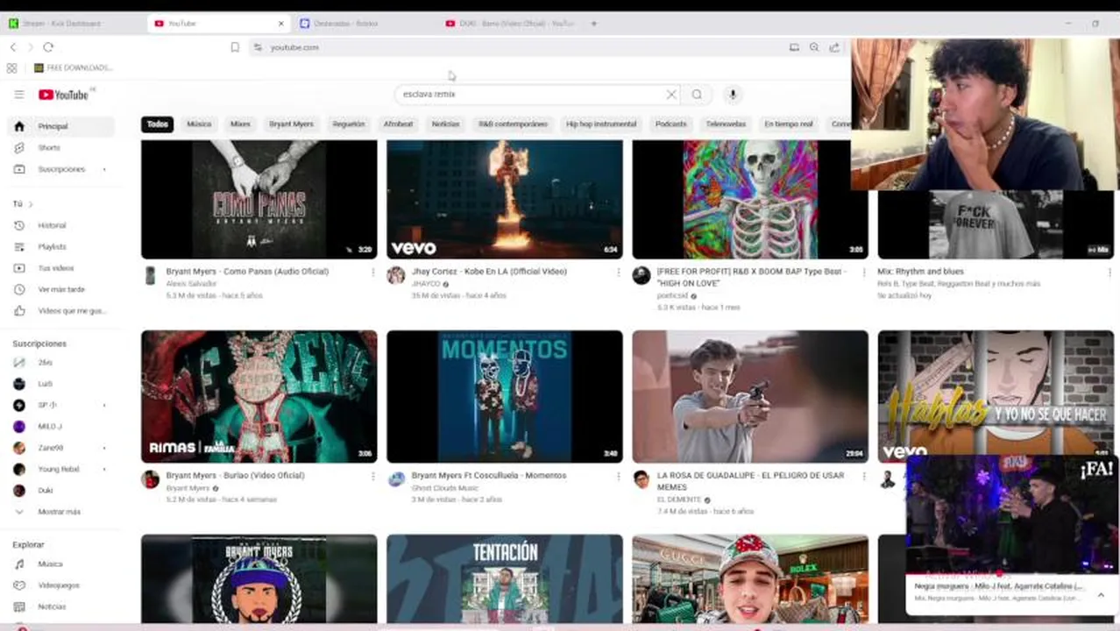Image resolution: width=1120 pixels, height=631 pixels.
Task: Select Hip hop instrumental filter chip
Action: 601,124
